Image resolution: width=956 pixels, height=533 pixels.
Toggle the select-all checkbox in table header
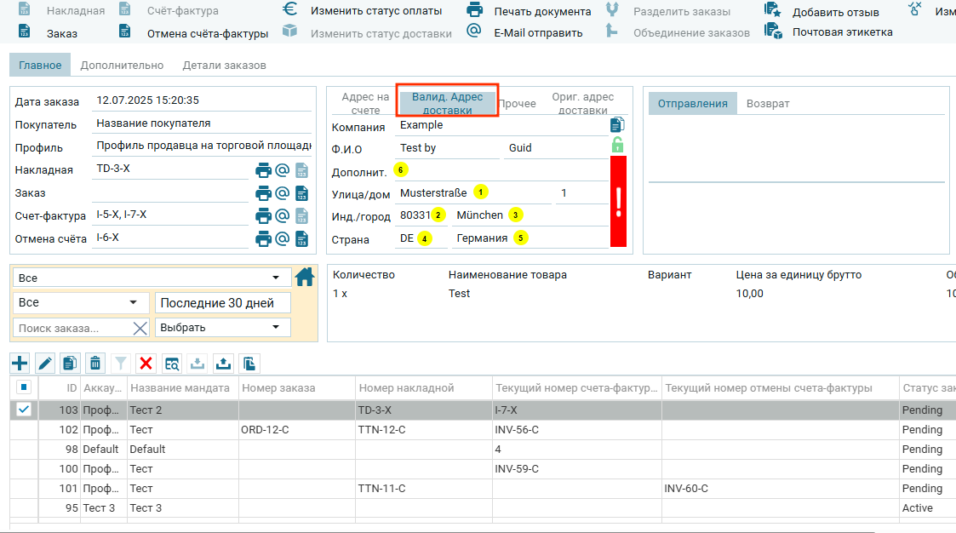[24, 387]
